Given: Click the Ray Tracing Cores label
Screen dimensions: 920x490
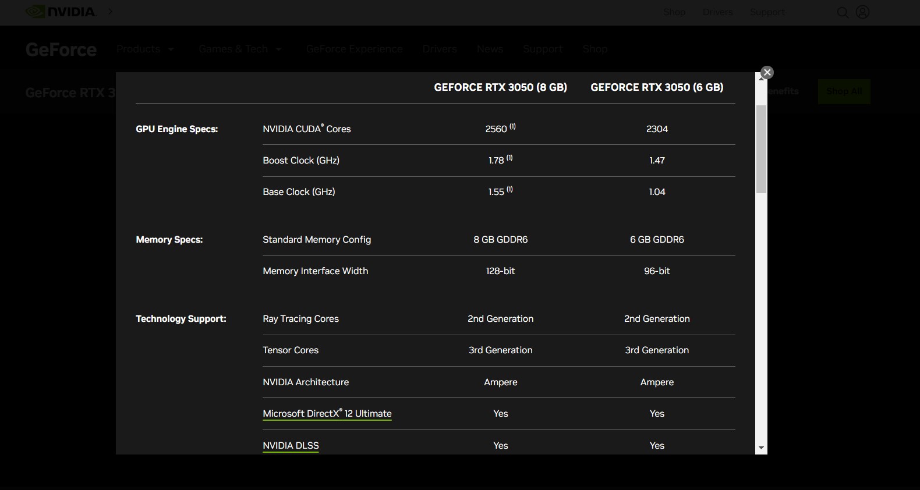Looking at the screenshot, I should (x=300, y=319).
